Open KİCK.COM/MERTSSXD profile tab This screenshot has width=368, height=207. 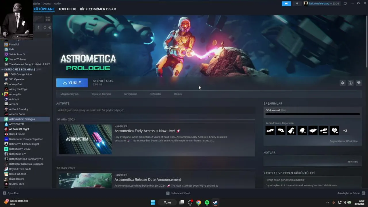(x=98, y=9)
